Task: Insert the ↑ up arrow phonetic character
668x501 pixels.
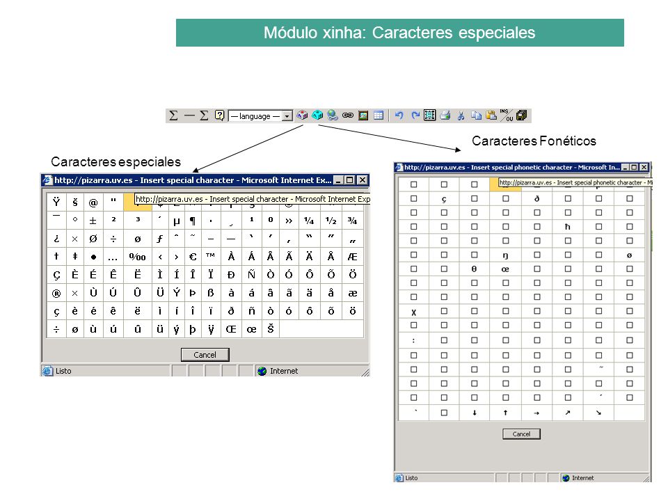Action: point(506,413)
